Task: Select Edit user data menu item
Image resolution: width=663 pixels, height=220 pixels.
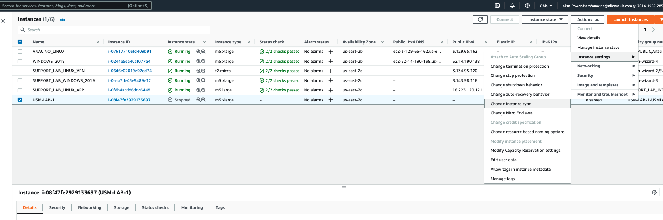Action: coord(527,160)
